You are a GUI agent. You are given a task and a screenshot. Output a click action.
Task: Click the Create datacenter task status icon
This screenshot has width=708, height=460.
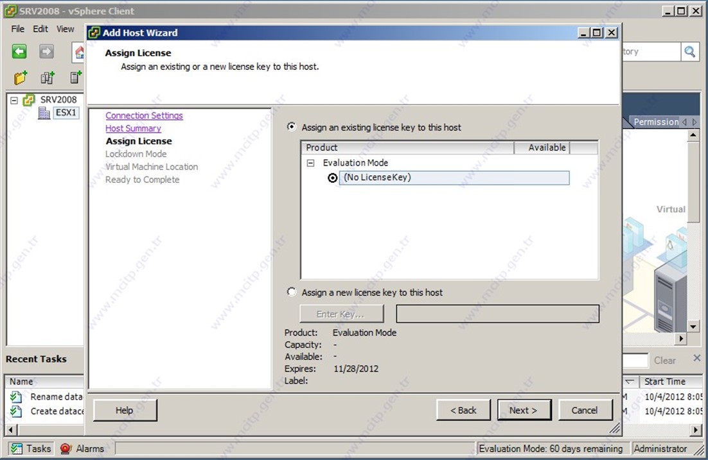[x=16, y=411]
